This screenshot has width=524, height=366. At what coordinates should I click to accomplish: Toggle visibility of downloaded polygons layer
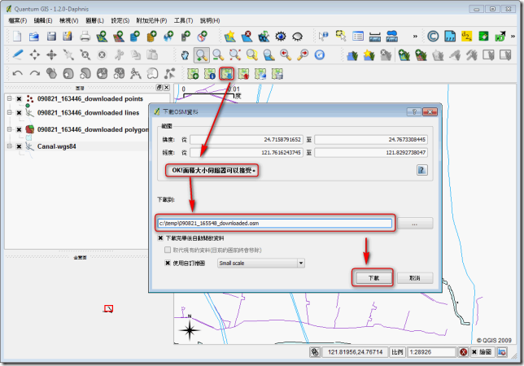point(19,129)
